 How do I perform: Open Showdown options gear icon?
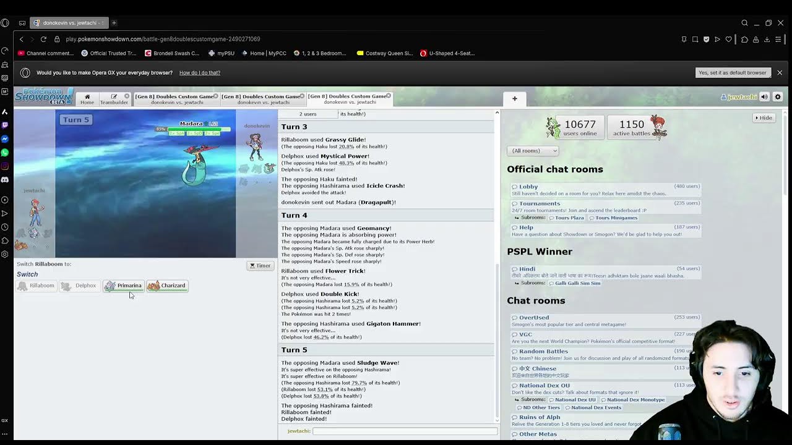(x=778, y=97)
